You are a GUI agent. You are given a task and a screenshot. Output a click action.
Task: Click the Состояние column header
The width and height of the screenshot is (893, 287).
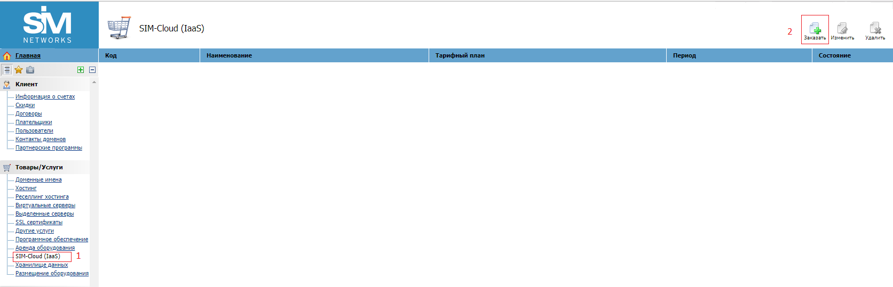pyautogui.click(x=834, y=55)
